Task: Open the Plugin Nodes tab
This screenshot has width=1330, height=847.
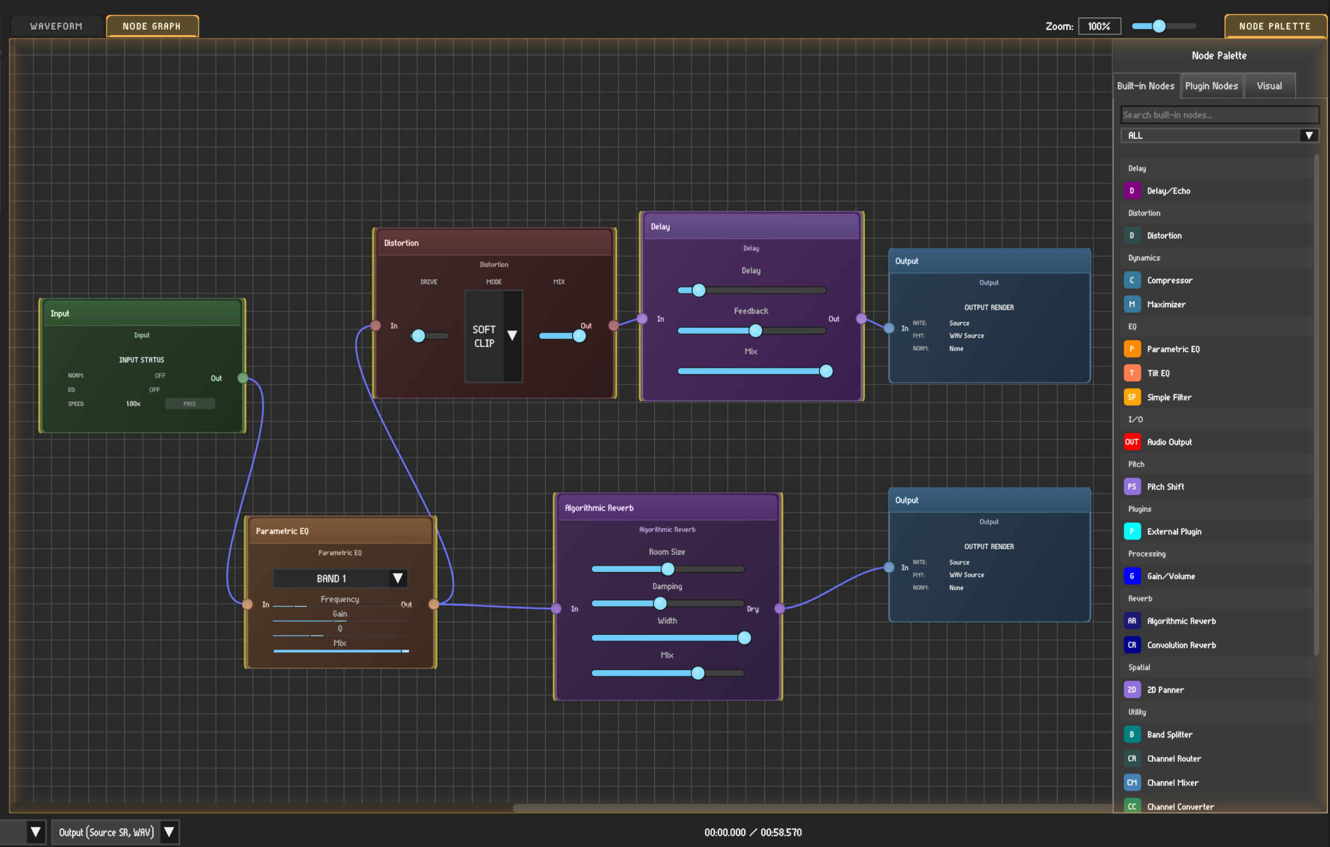Action: pos(1211,86)
